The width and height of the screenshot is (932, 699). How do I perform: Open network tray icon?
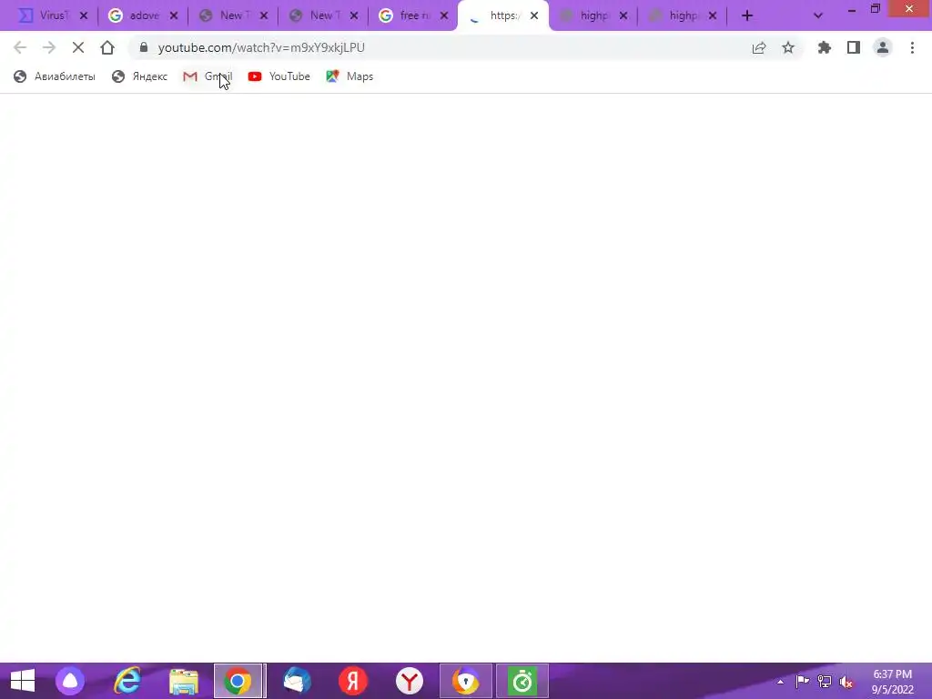click(x=825, y=682)
